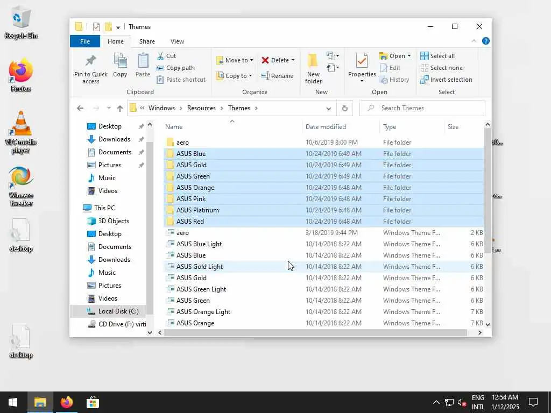Sort by the Type column header
Screen dimensions: 551x413
412,127
